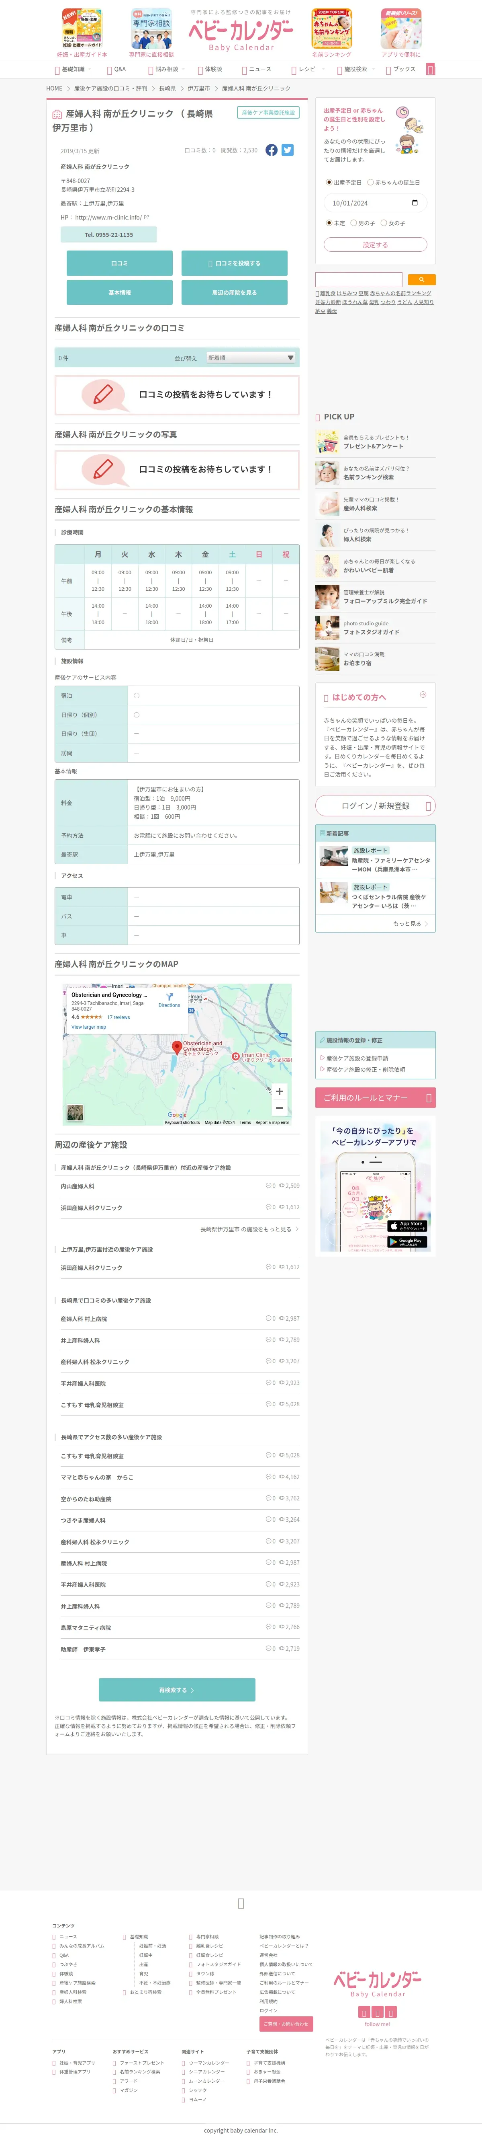482x2137 pixels.
Task: Click the ログイン / 新規登録 button
Action: coord(375,805)
